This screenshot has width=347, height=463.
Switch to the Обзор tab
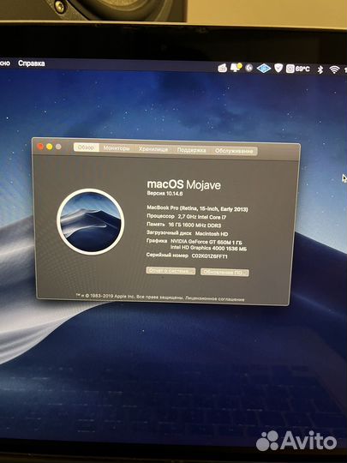coord(87,147)
